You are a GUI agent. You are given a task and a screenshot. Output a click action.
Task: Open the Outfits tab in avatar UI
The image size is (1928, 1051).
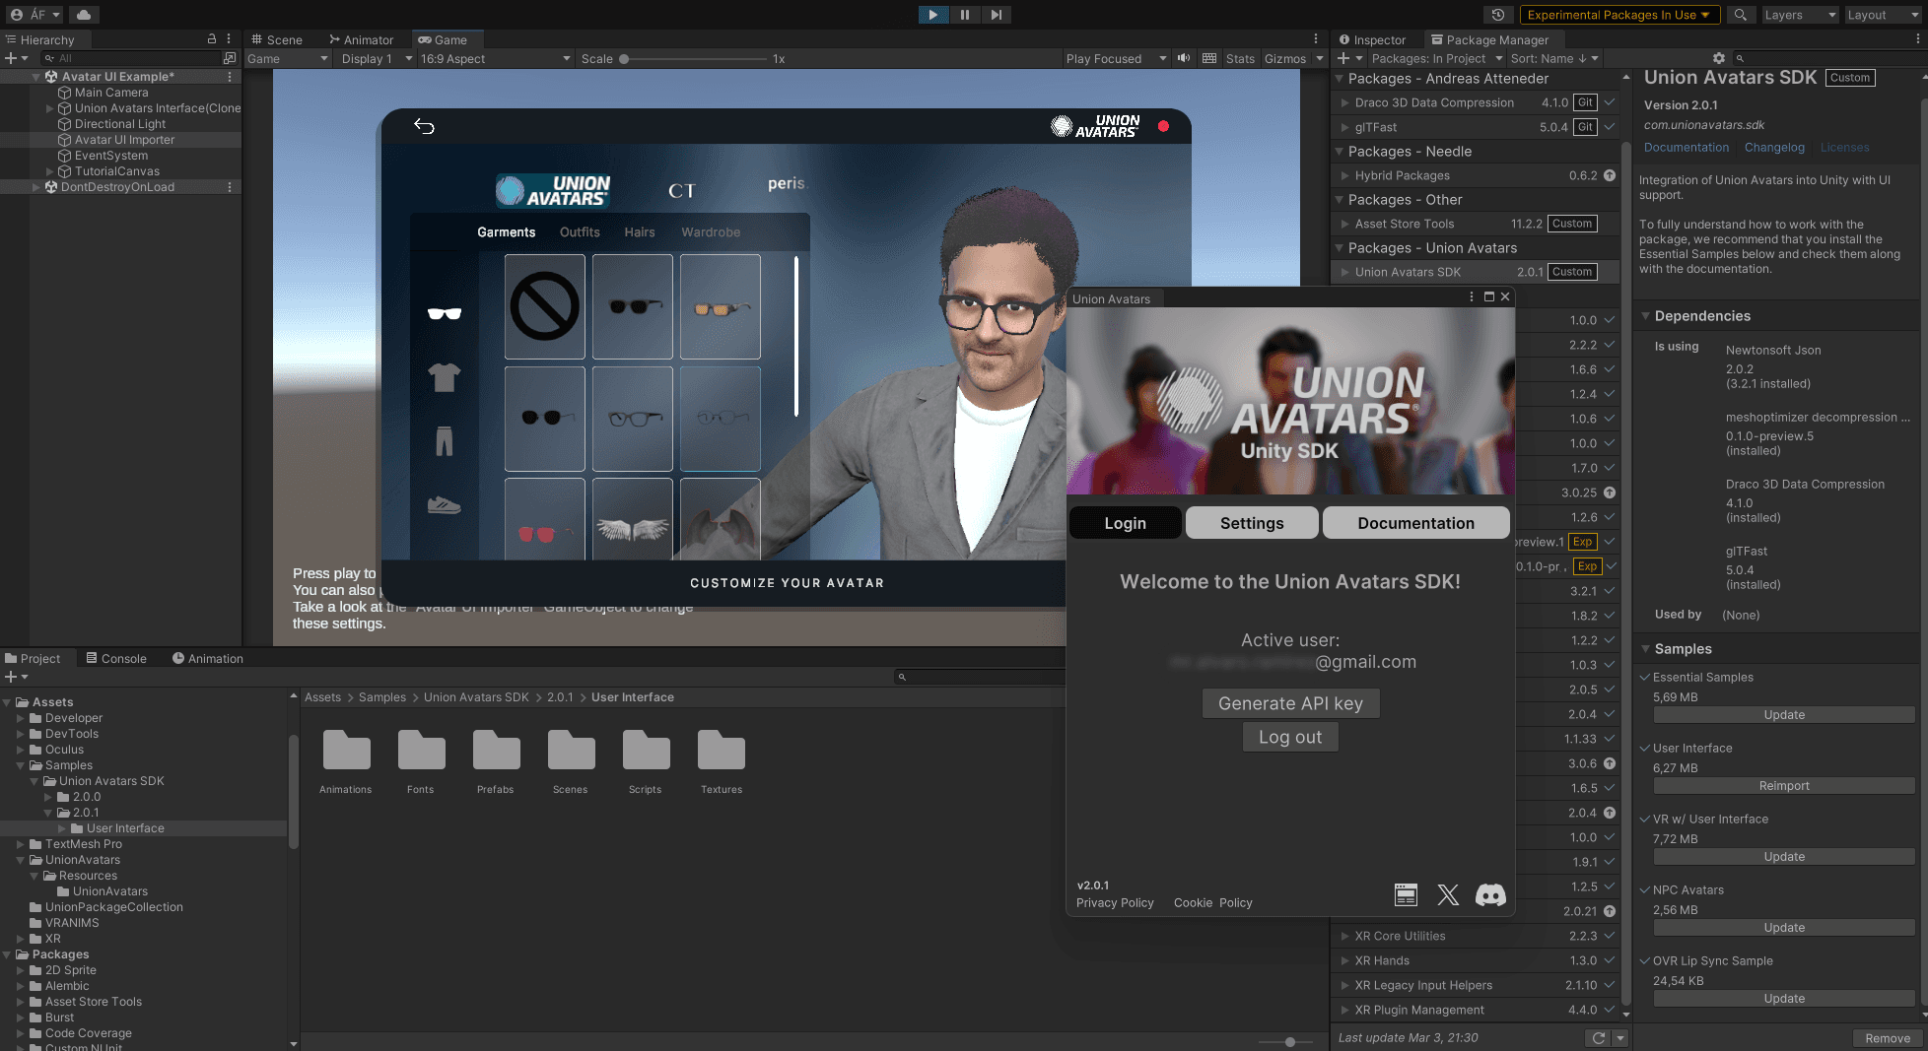pyautogui.click(x=580, y=232)
